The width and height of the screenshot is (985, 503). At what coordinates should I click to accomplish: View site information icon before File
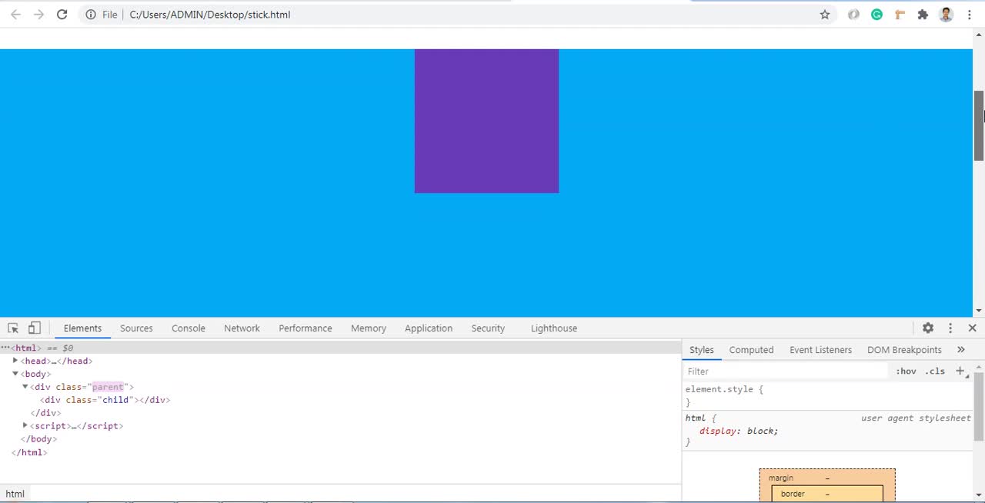tap(91, 15)
